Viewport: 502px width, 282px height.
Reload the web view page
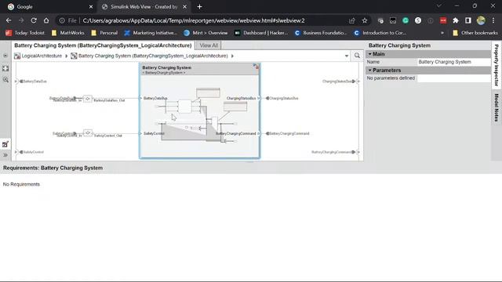pyautogui.click(x=34, y=20)
